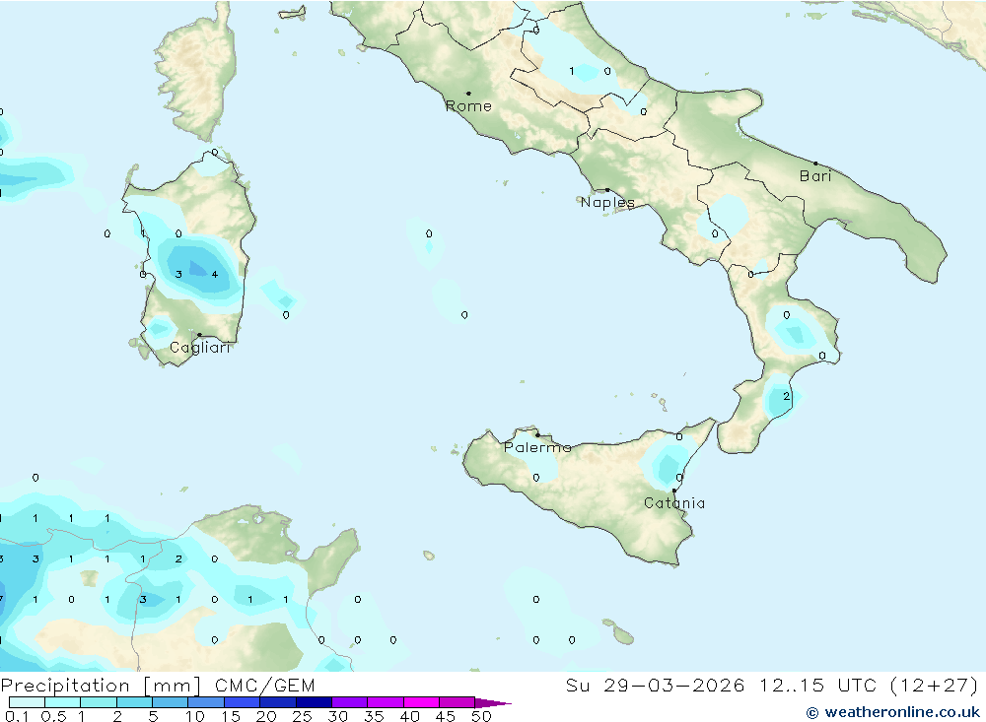
Task: Pick the 10–15 mm legend swatch
Action: (x=206, y=702)
